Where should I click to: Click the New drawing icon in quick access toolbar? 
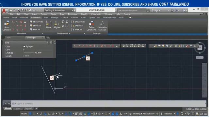point(11,10)
